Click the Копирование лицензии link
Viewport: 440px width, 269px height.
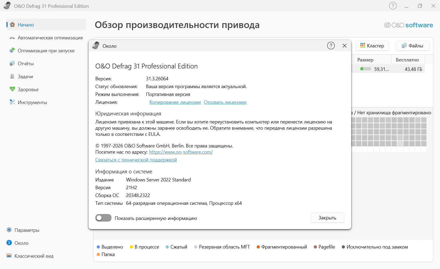(175, 102)
